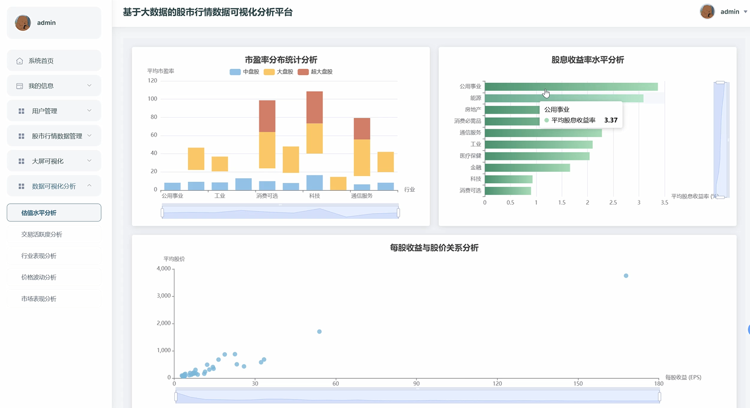The height and width of the screenshot is (408, 750).
Task: Open the 交易活跃度分析 submenu item
Action: coord(54,234)
